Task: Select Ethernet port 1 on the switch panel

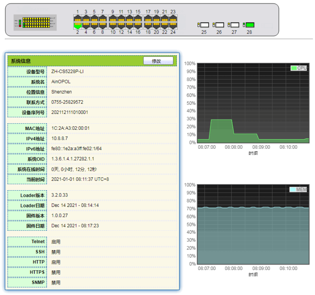Action: click(78, 18)
